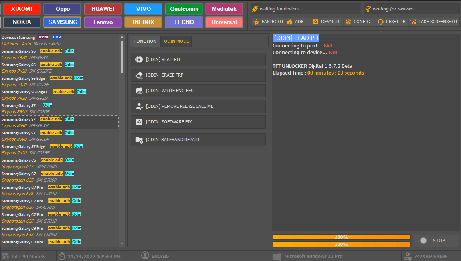Open the FASTBOOT tool
Viewport: 461px width, 261px height.
[268, 22]
